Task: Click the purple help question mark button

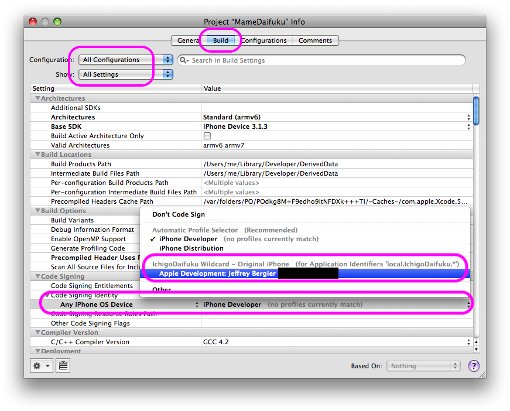Action: tap(474, 366)
